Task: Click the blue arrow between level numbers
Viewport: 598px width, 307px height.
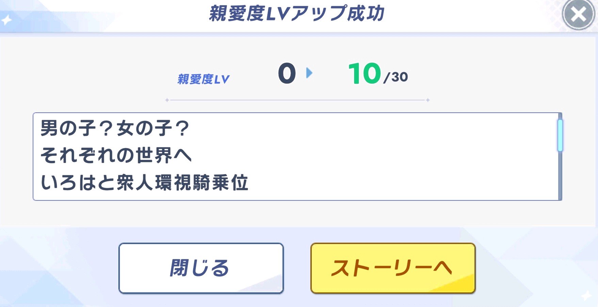Action: coord(309,73)
